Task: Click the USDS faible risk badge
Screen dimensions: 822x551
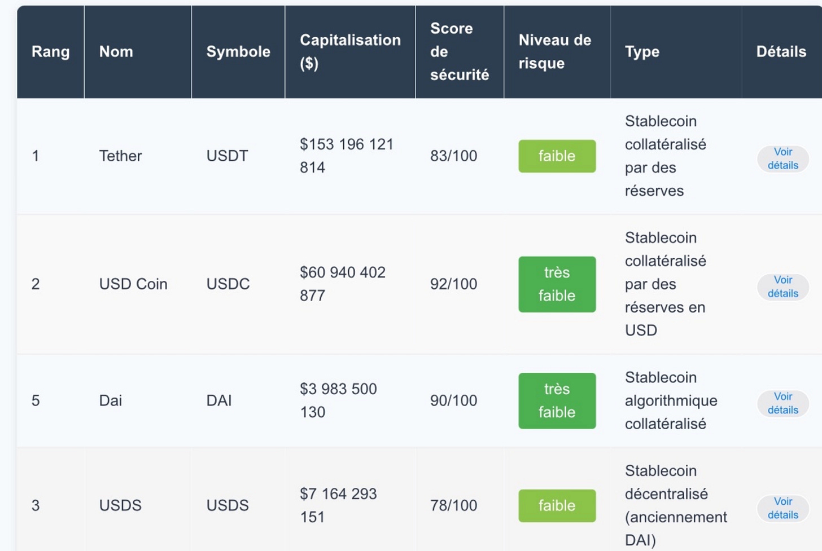Action: point(557,506)
